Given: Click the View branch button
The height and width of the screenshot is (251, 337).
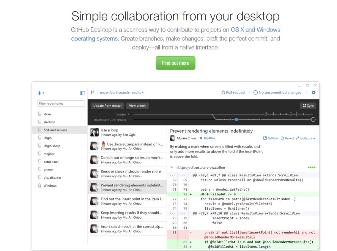Looking at the screenshot, I should tap(138, 106).
